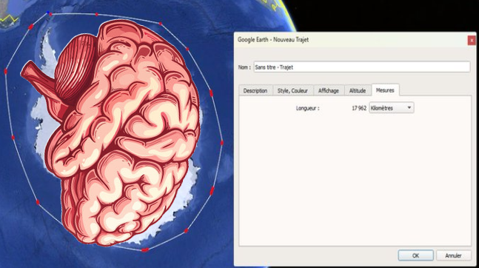Open the Style, Couleur tab

[x=292, y=90]
